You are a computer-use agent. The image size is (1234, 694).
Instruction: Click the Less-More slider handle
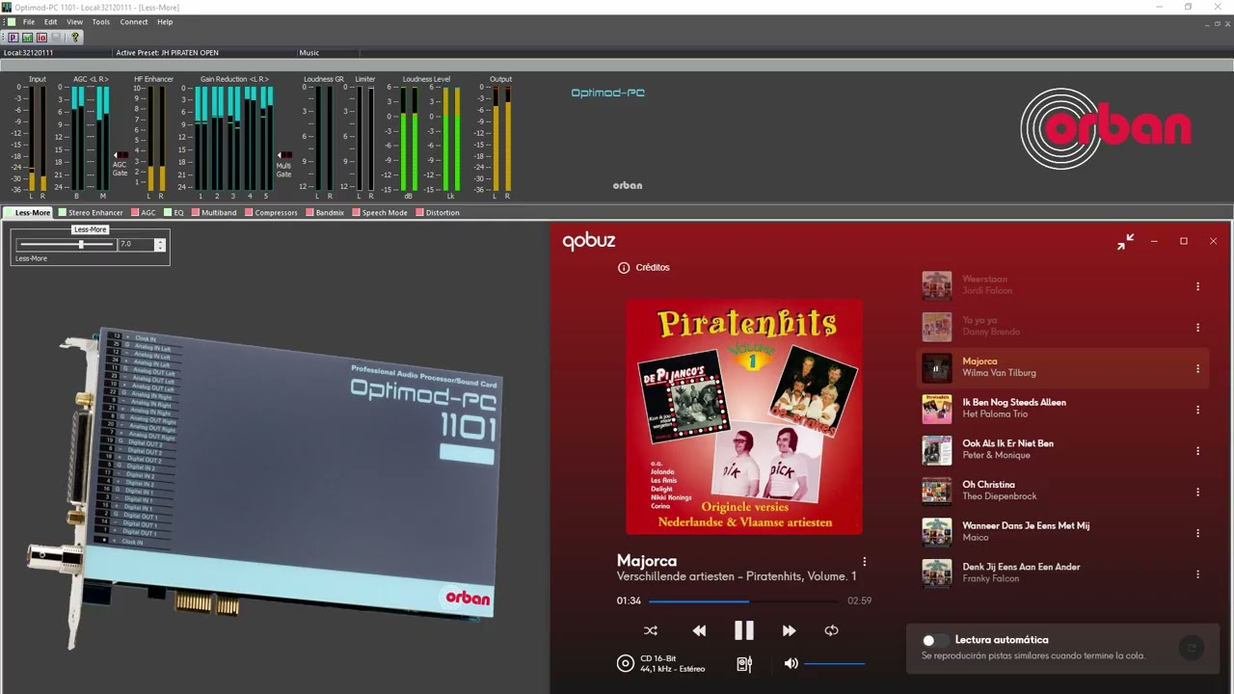coord(81,245)
